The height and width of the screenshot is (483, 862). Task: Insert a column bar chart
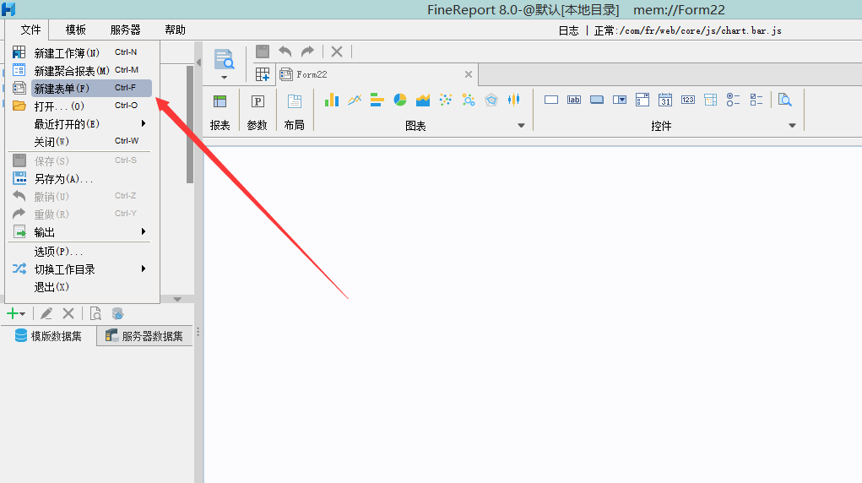[332, 100]
